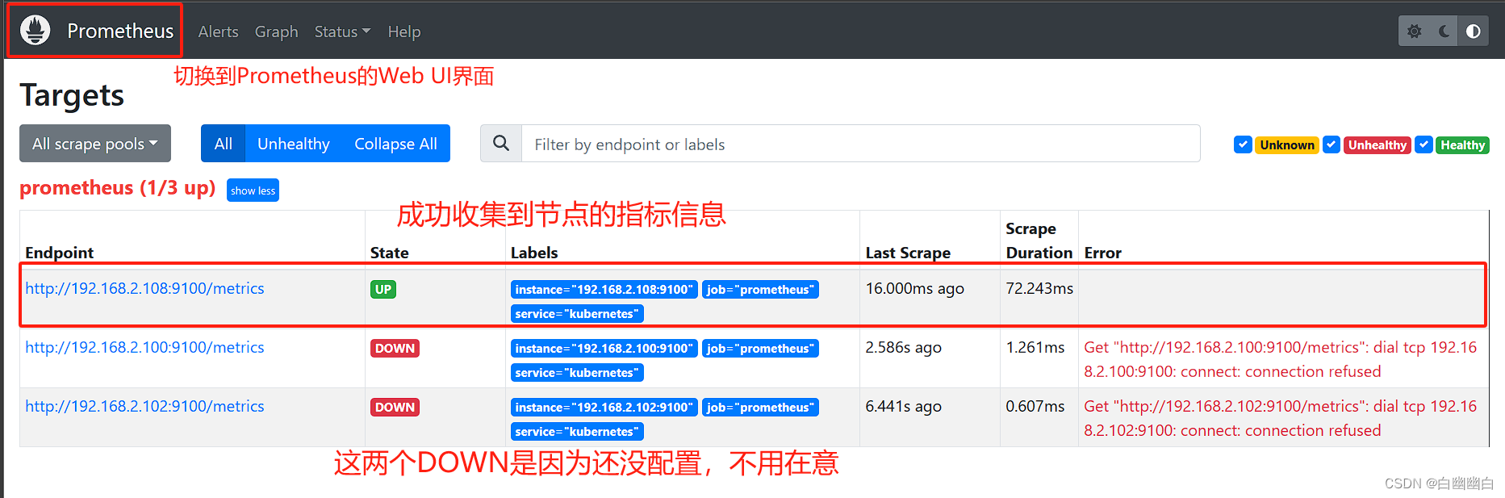Open the Alerts page
Screen dimensions: 1505x498
coord(219,31)
